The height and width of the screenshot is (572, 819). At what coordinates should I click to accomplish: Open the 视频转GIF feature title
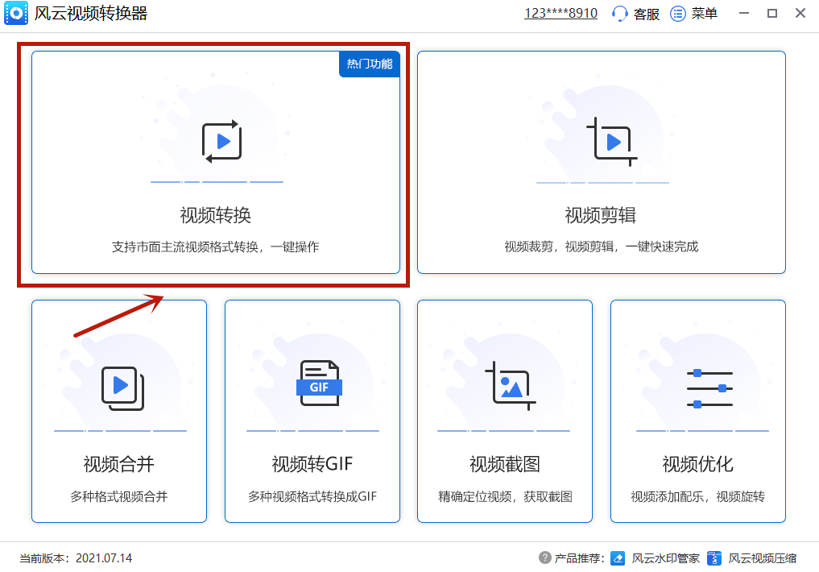click(312, 464)
